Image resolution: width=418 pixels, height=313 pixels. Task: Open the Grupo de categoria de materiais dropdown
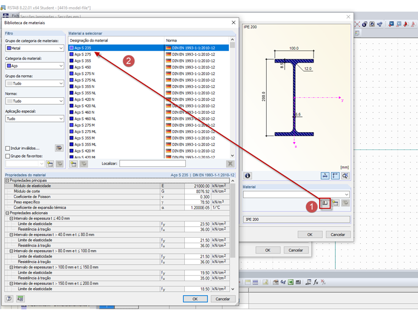pos(35,48)
